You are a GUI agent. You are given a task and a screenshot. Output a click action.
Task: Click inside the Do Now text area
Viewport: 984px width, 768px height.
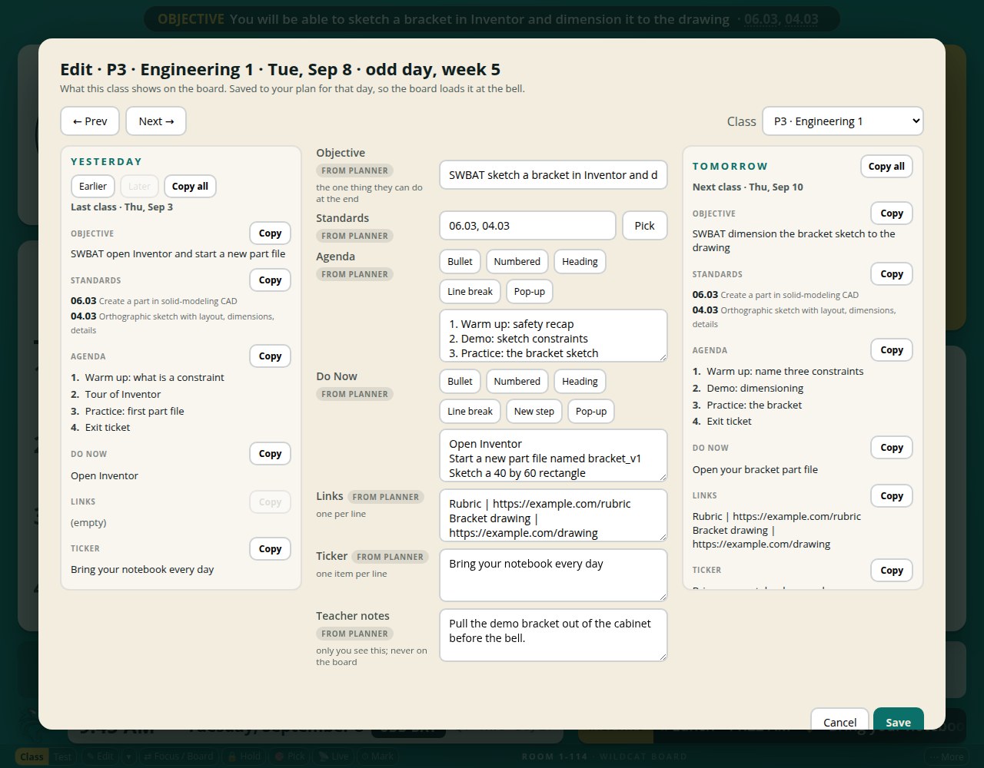coord(553,455)
